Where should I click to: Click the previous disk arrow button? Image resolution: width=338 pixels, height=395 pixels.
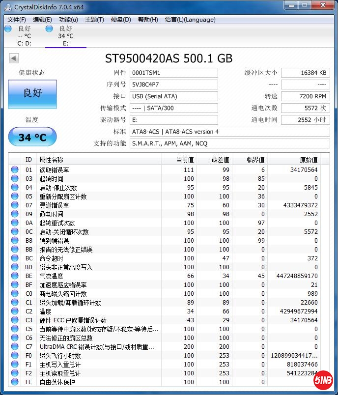tap(14, 58)
